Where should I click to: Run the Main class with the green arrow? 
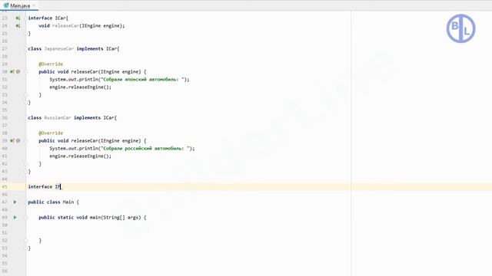coord(15,202)
